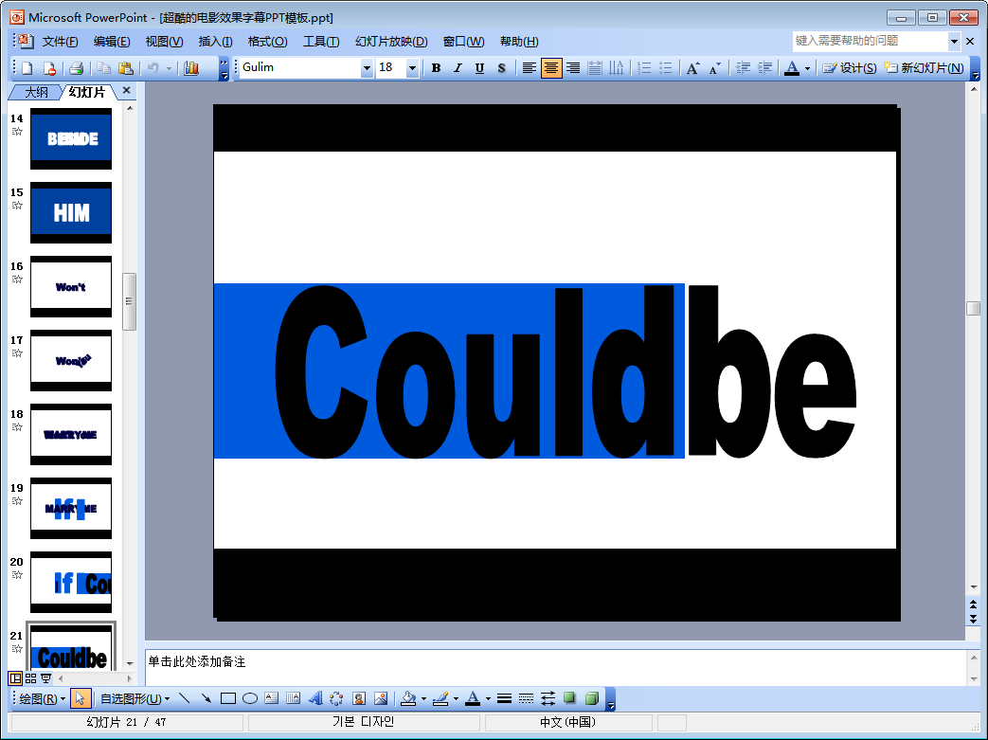This screenshot has height=740, width=988.
Task: Open the 插入(I) menu
Action: (x=215, y=42)
